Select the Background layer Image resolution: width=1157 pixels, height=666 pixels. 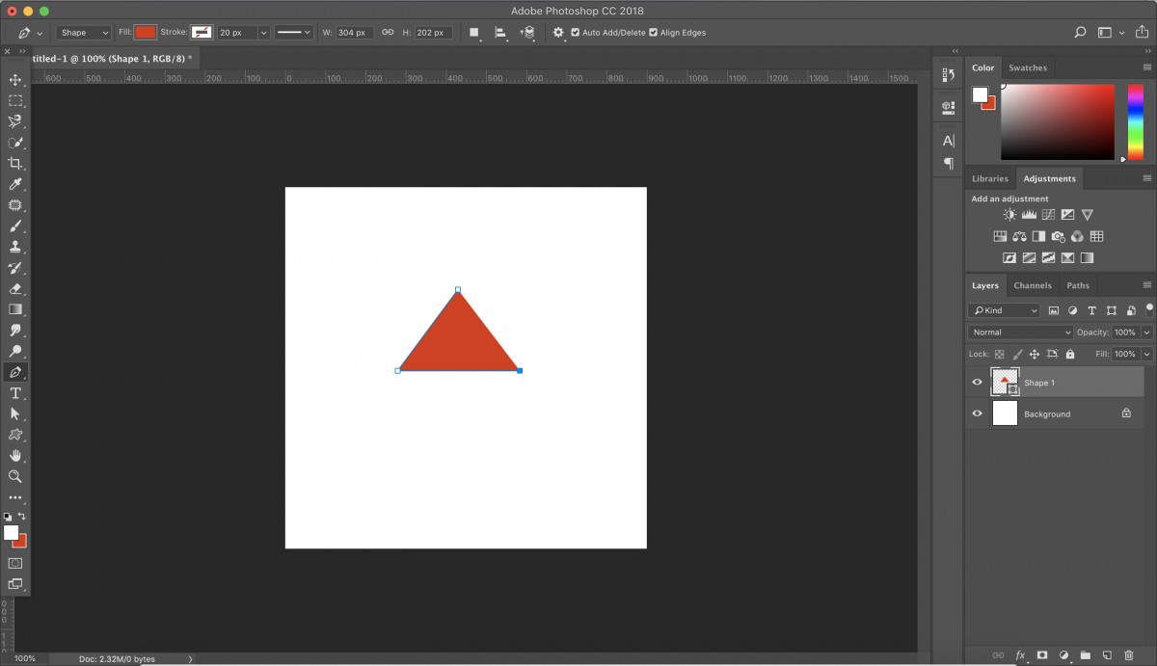[x=1047, y=413]
